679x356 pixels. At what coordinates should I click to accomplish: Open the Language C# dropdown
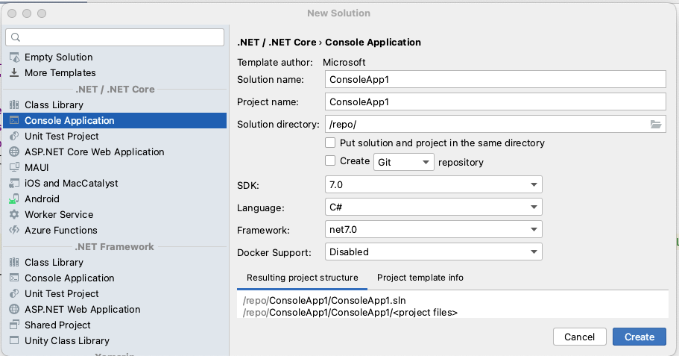(434, 207)
